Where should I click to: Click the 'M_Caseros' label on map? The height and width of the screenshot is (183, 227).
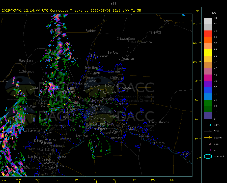point(121,103)
